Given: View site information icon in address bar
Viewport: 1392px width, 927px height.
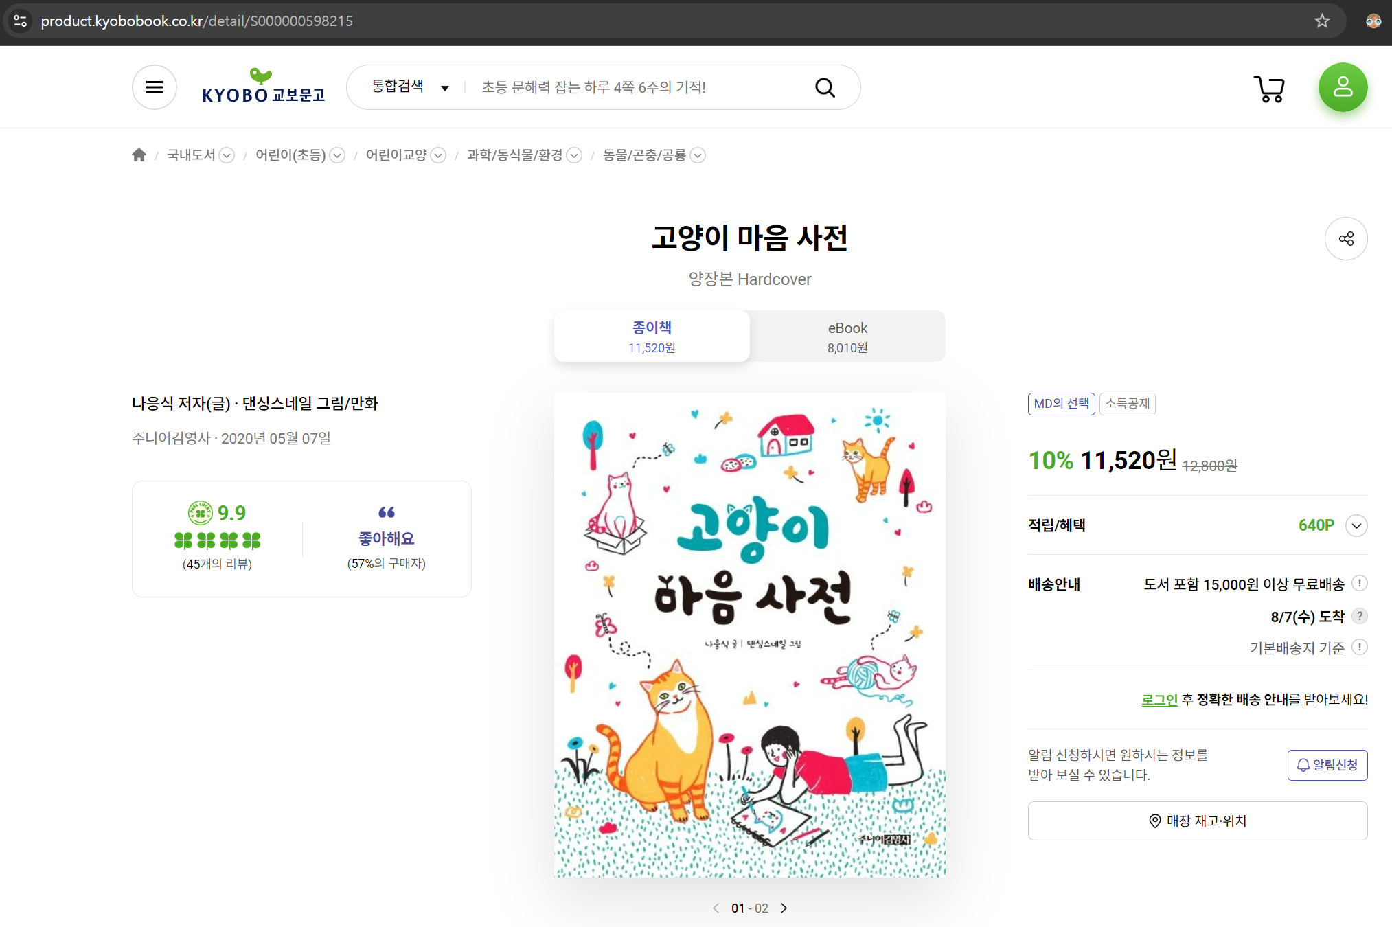Looking at the screenshot, I should click(x=21, y=21).
